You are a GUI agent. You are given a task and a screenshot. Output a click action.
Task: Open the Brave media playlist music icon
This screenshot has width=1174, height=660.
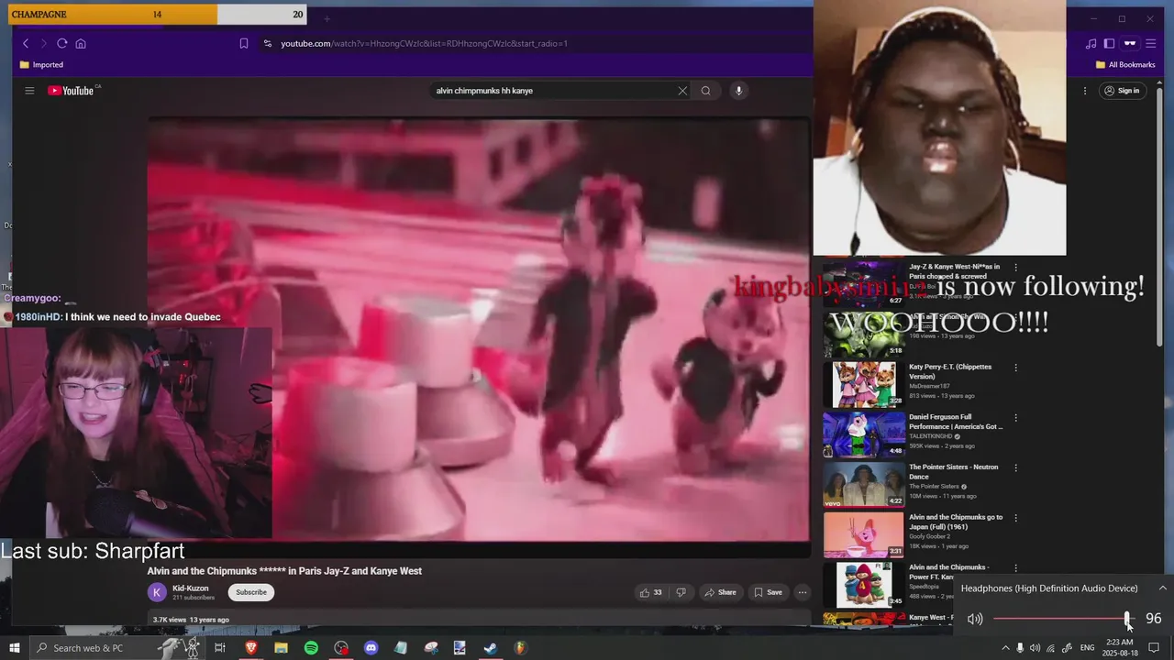[x=1091, y=43]
